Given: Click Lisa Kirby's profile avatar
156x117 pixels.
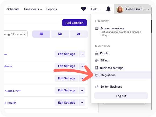Looking at the screenshot, I should pyautogui.click(x=120, y=9).
